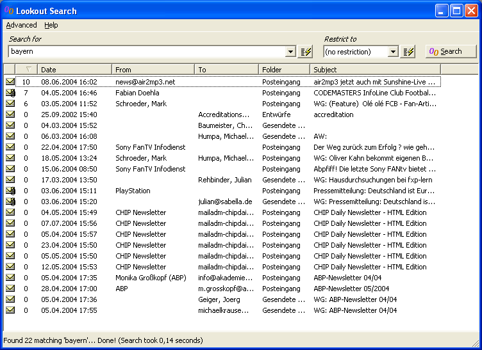Click the Lookout Search logo in the title bar

(8, 11)
